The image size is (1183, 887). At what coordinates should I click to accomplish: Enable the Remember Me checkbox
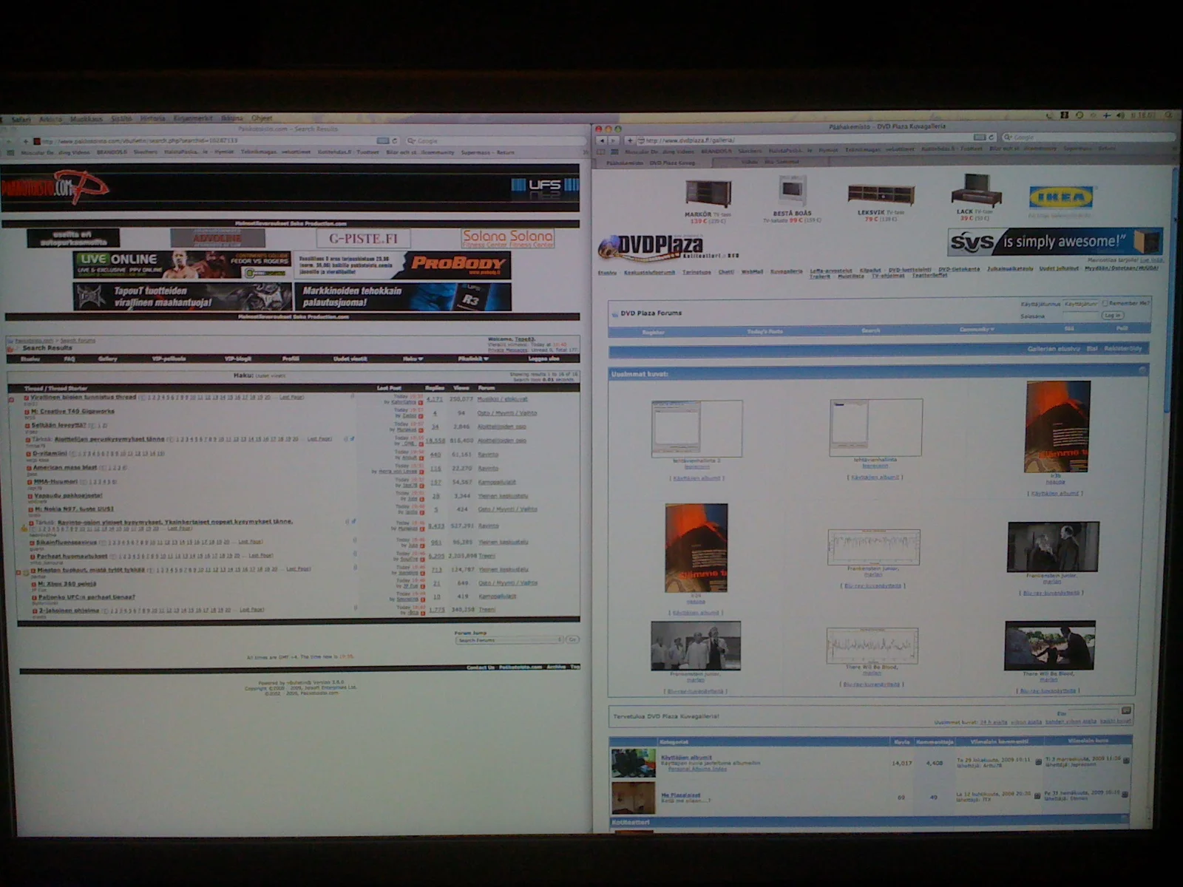click(1105, 303)
